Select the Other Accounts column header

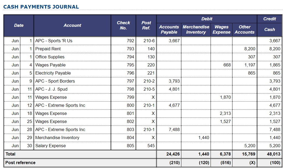[245, 30]
